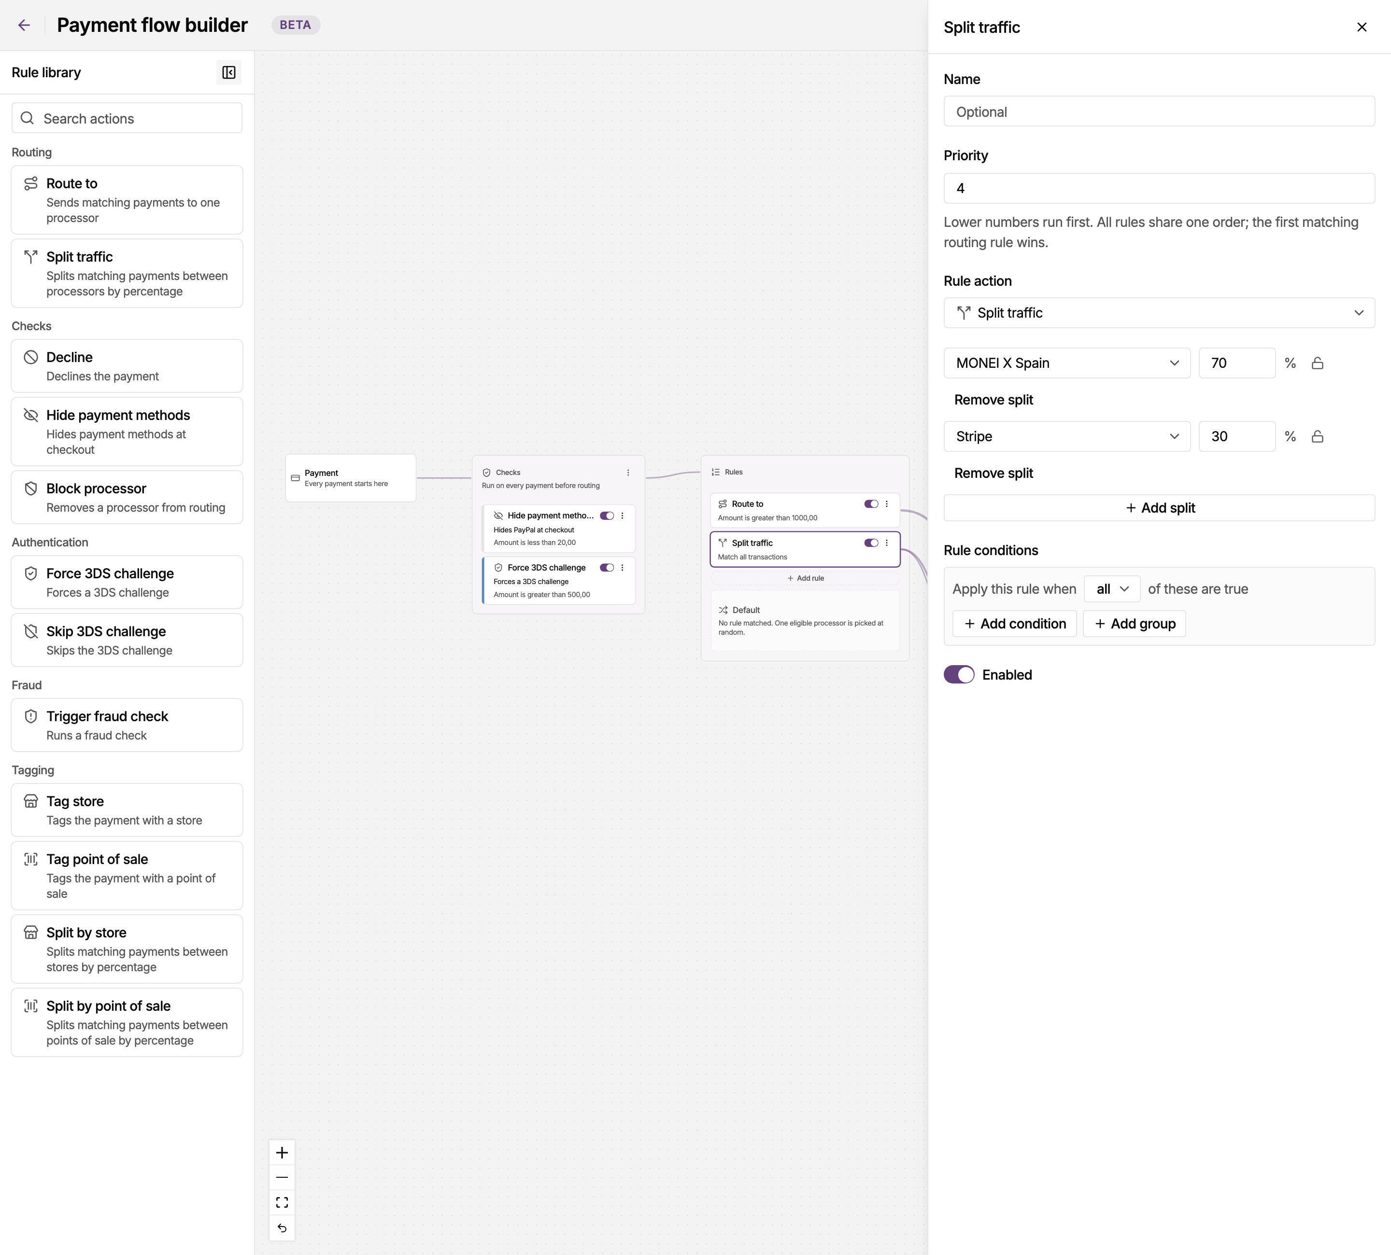Open Hide payment methods rule options
Viewport: 1391px width, 1255px height.
[x=623, y=516]
